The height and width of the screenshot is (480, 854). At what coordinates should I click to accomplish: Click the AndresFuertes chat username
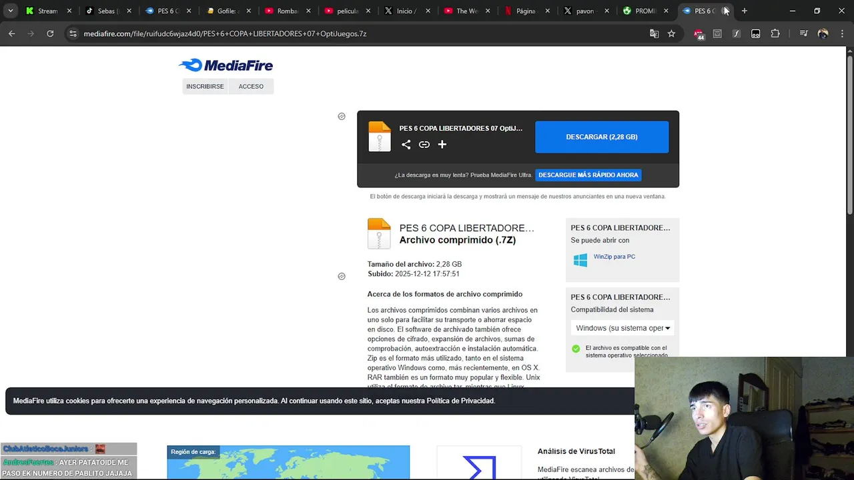tap(28, 462)
